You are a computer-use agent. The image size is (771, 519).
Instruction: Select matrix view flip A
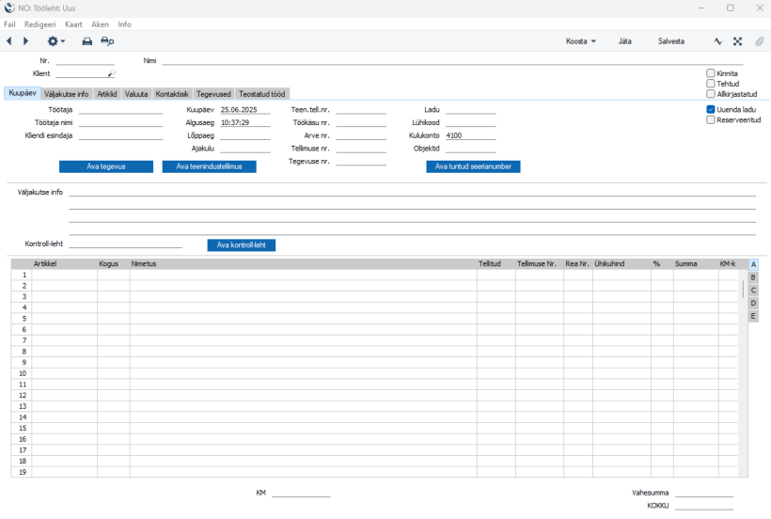pyautogui.click(x=753, y=264)
